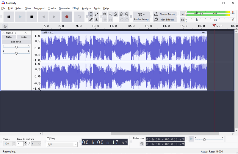Screen dimensions: 238x154
Task: Open audio position time format dropdown
Action: [x=126, y=142]
